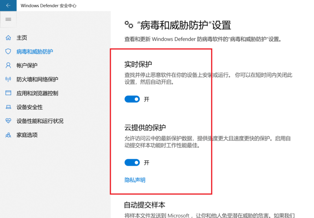Open 防火墙和网络保护 in the sidebar
314x218 pixels.
37,79
